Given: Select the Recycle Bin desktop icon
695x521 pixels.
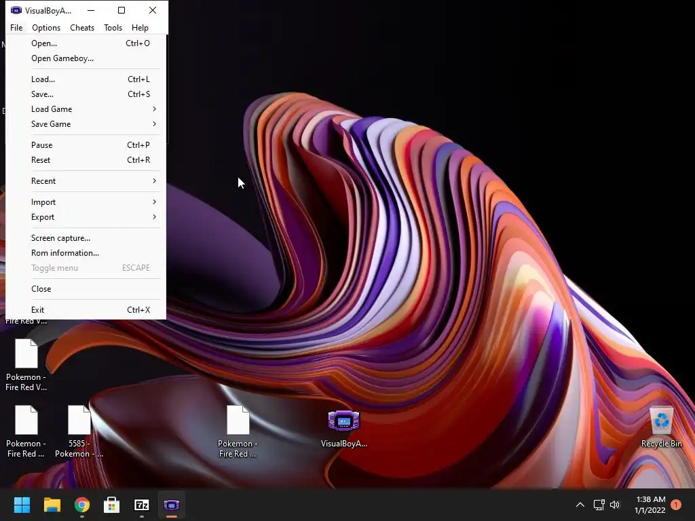Looking at the screenshot, I should 661,427.
